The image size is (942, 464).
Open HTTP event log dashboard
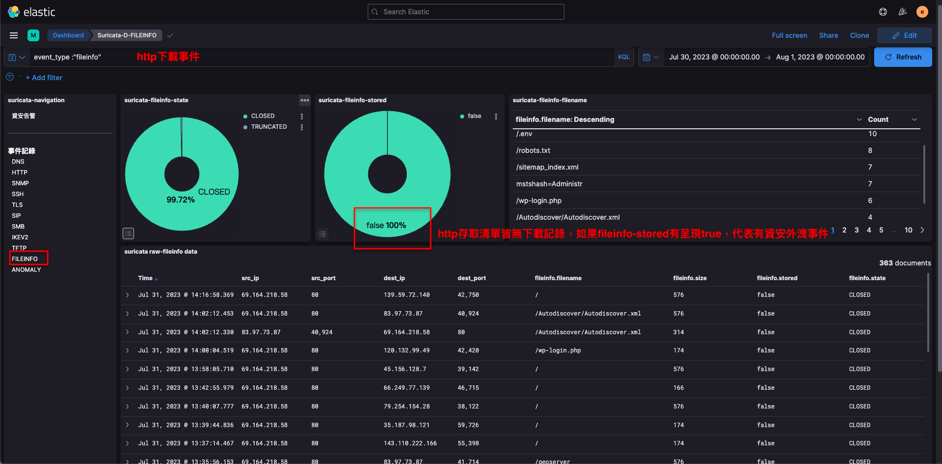20,173
